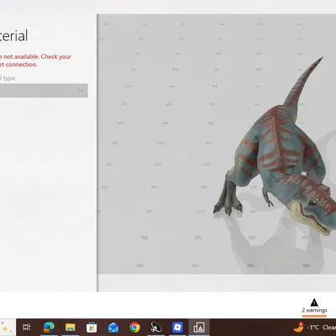
Task: Click the warning triangle icon
Action: [x=314, y=302]
